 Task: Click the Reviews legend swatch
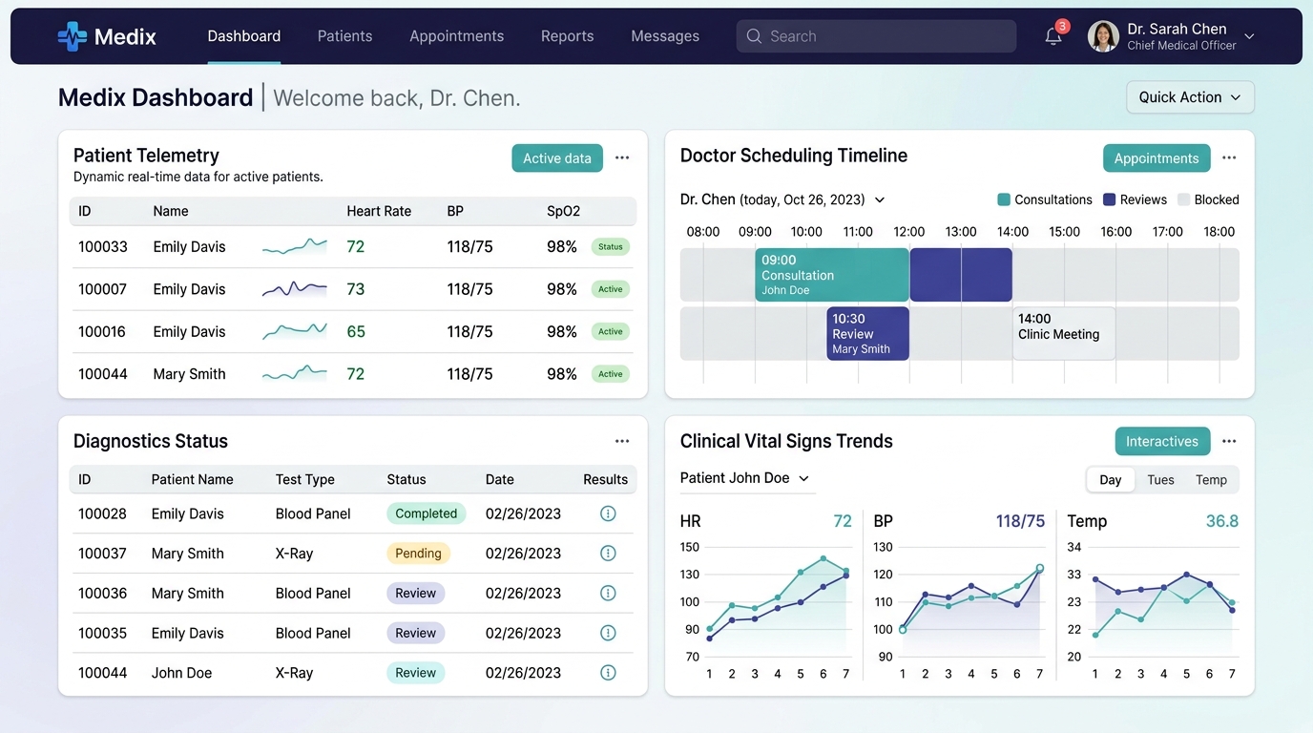pyautogui.click(x=1110, y=199)
